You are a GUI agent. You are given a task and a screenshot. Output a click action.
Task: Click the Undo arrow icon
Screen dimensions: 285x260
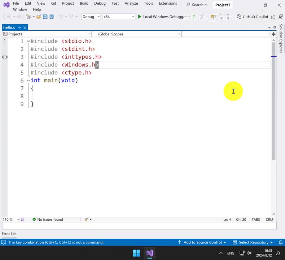click(61, 17)
